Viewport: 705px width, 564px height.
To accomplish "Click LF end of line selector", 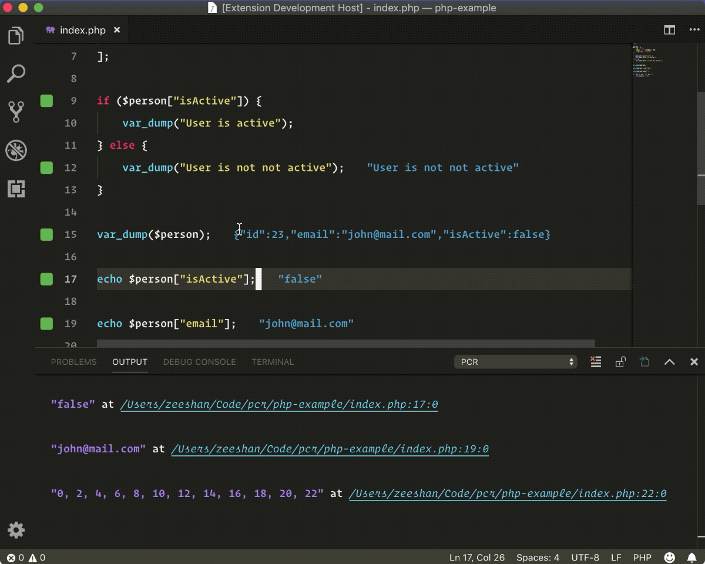I will 616,558.
